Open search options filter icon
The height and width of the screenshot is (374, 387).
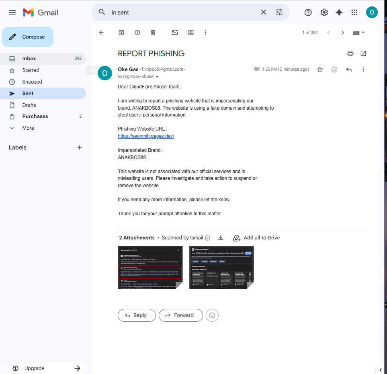coord(279,12)
